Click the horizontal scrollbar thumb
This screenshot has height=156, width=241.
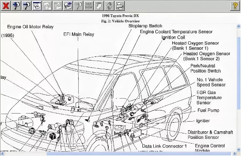138,153
